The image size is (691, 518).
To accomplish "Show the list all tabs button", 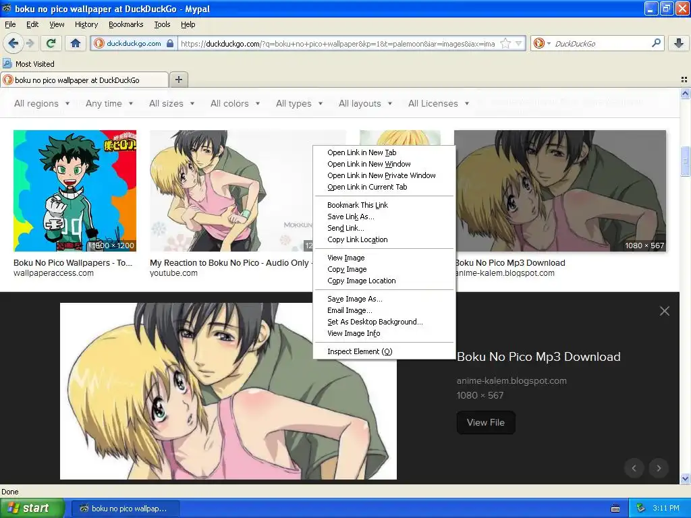I will pos(684,80).
